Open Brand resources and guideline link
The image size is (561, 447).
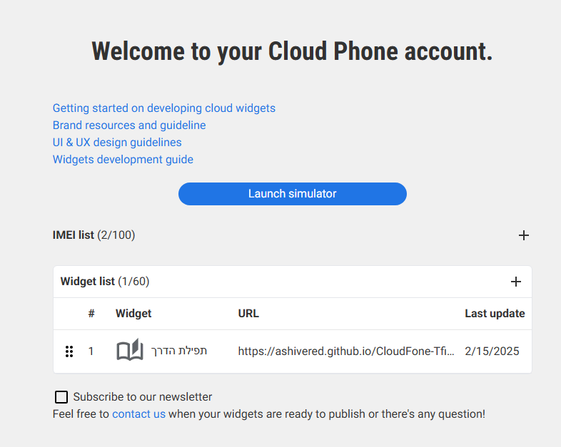[129, 125]
